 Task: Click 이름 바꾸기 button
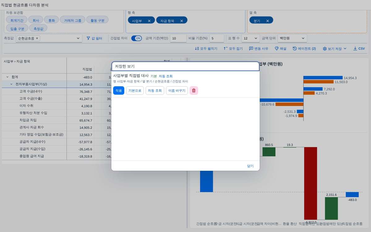pyautogui.click(x=177, y=91)
